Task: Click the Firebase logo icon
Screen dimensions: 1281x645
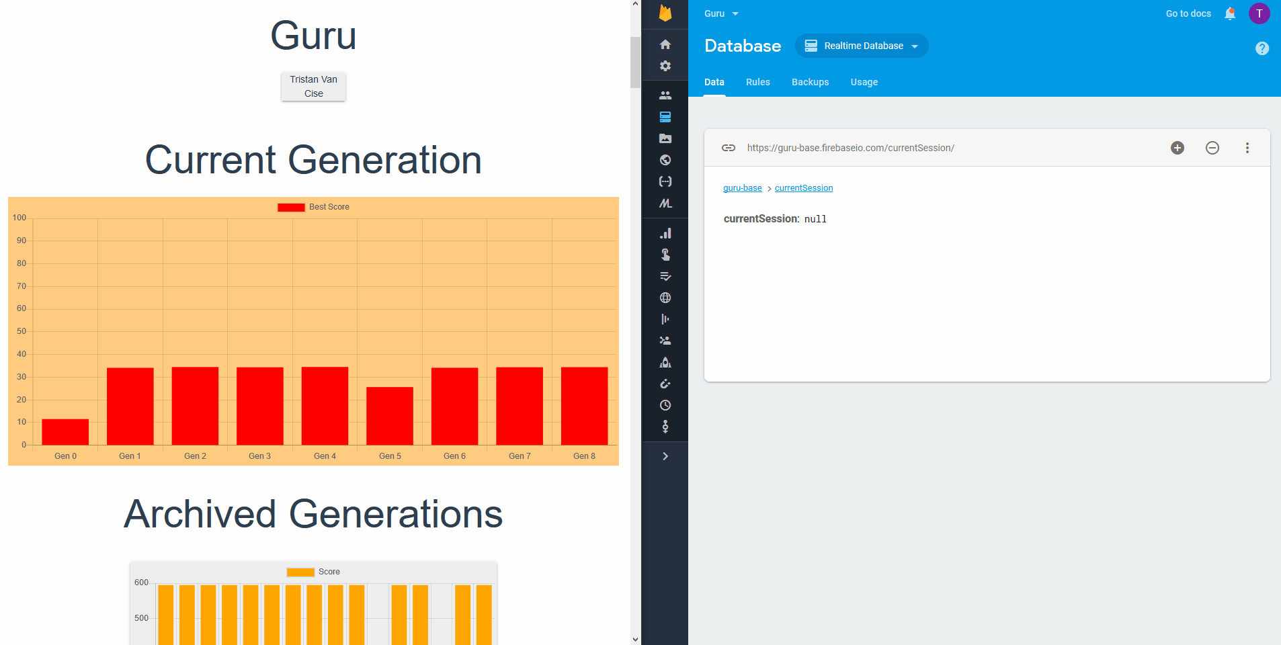Action: [665, 13]
